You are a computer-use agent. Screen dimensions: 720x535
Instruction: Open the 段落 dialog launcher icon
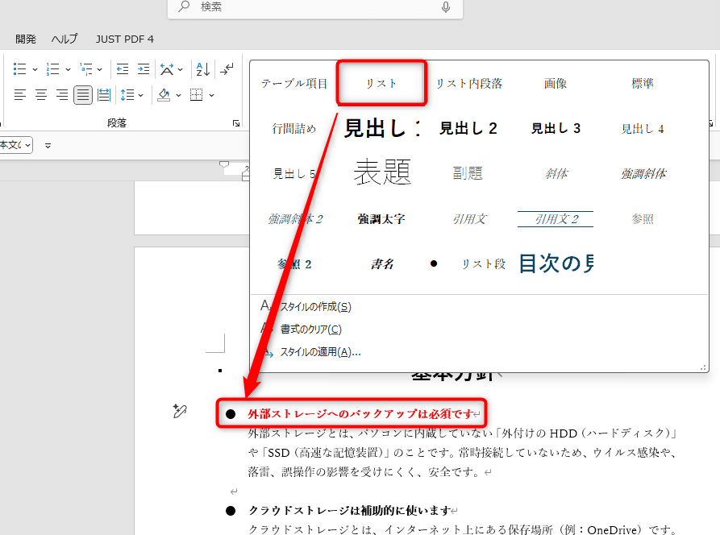[x=235, y=122]
